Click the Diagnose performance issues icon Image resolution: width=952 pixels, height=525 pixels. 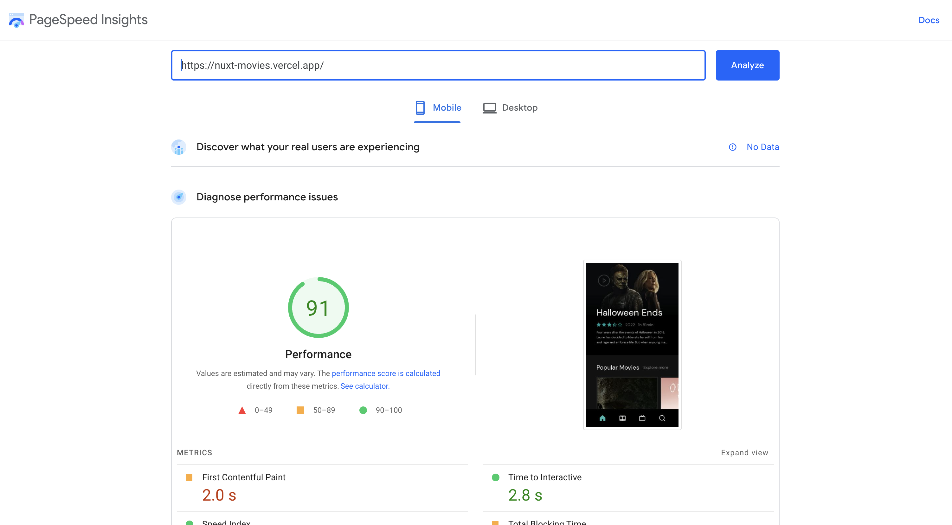(179, 197)
